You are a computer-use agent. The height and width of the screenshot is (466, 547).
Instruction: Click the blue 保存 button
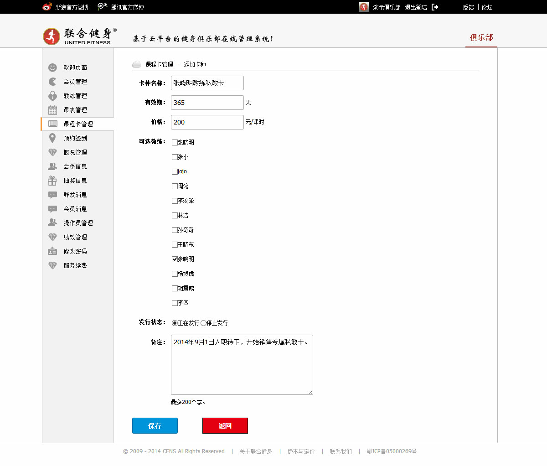click(155, 426)
